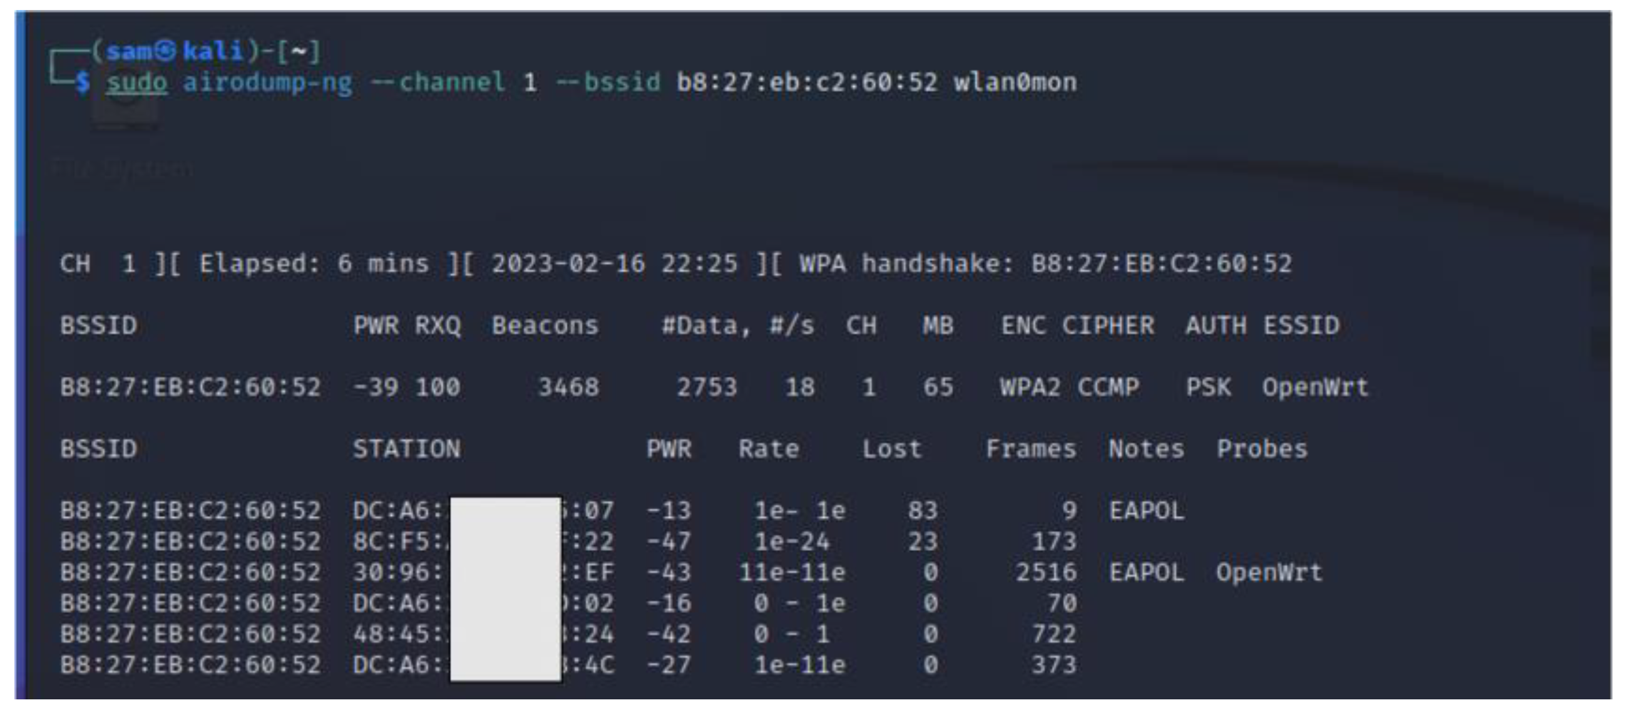This screenshot has width=1630, height=715.
Task: Click the "Beacons" column header
Action: pos(545,326)
